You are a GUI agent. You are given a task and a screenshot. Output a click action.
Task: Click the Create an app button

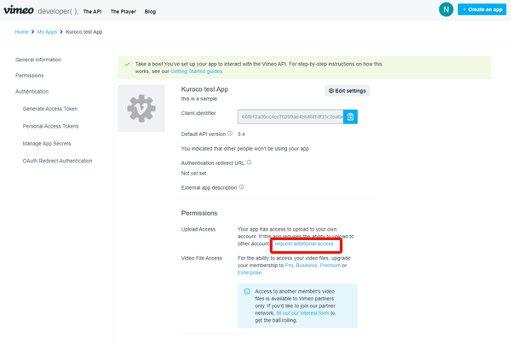point(482,9)
